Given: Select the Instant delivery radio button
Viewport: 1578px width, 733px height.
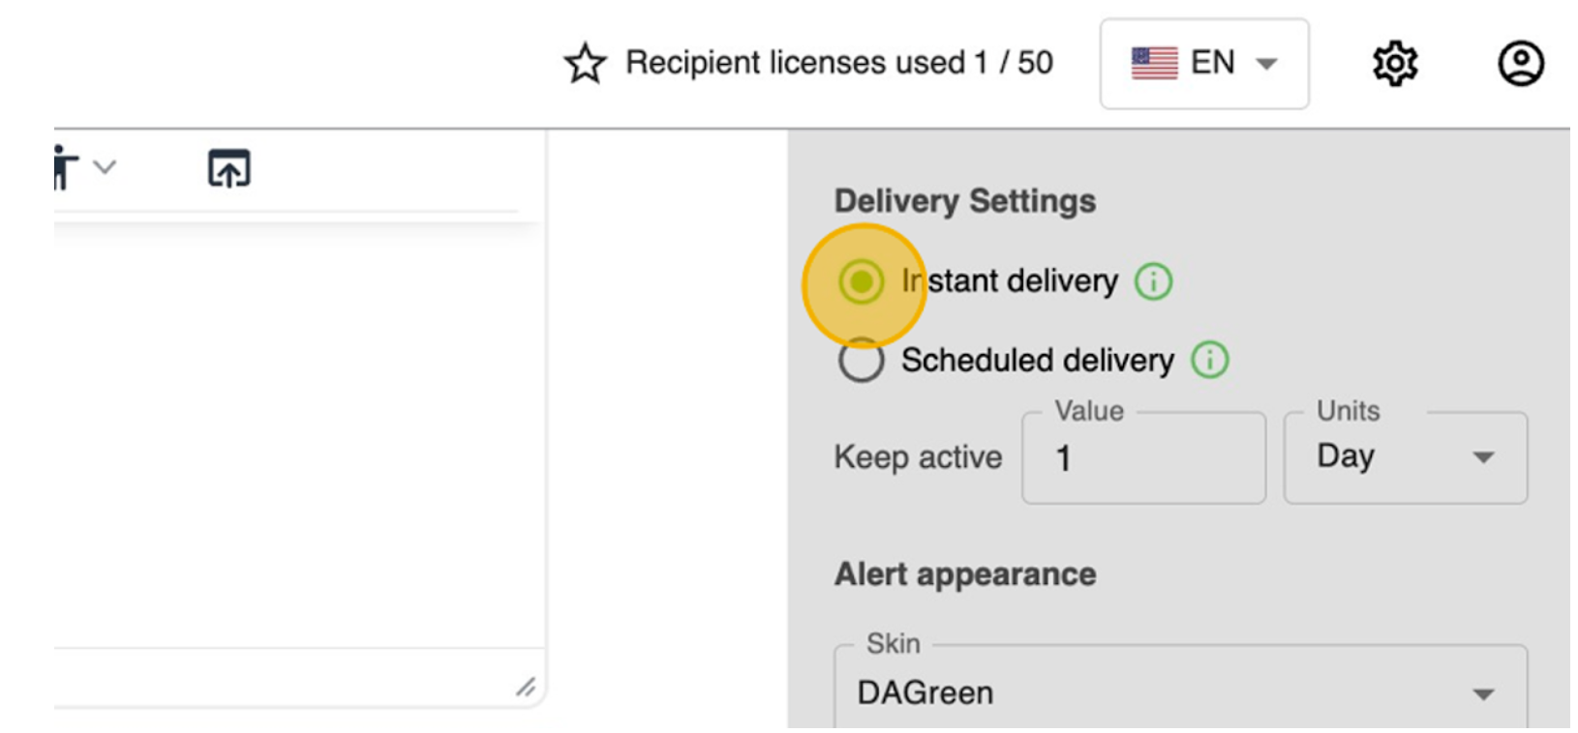Looking at the screenshot, I should 861,282.
